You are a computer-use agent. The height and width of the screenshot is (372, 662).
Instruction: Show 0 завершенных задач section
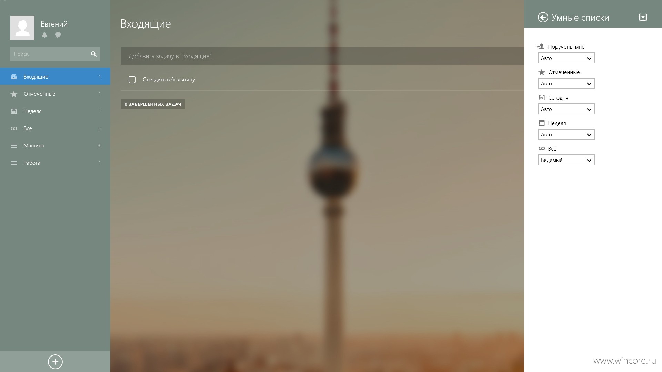click(153, 104)
